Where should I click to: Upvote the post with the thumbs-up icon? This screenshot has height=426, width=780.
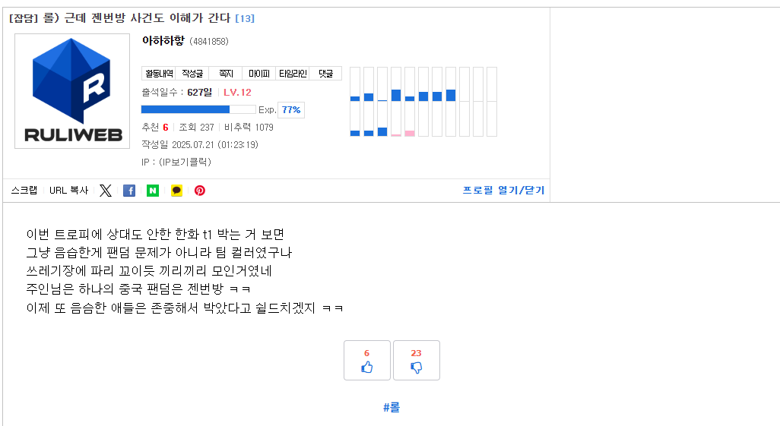pyautogui.click(x=367, y=361)
